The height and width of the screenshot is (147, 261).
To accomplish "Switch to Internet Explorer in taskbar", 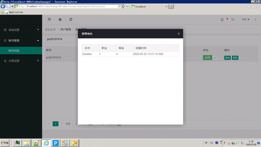I will [46, 143].
